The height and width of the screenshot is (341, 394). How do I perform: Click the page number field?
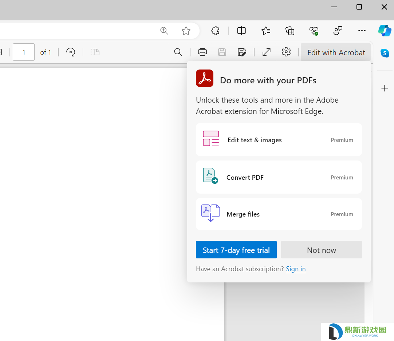24,52
